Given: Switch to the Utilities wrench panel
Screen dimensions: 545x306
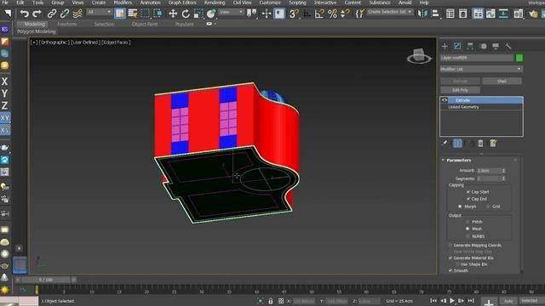Looking at the screenshot, I should [508, 46].
